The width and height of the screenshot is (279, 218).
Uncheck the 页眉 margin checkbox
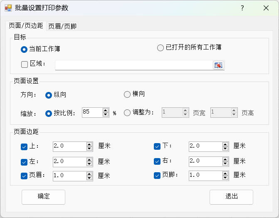(x=24, y=176)
